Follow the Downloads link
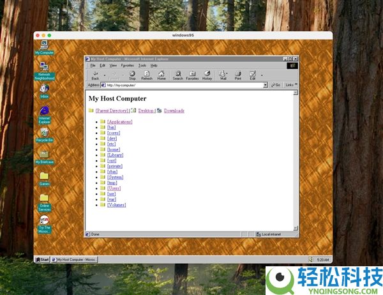Screen dimensions: 383x295 (x=174, y=110)
